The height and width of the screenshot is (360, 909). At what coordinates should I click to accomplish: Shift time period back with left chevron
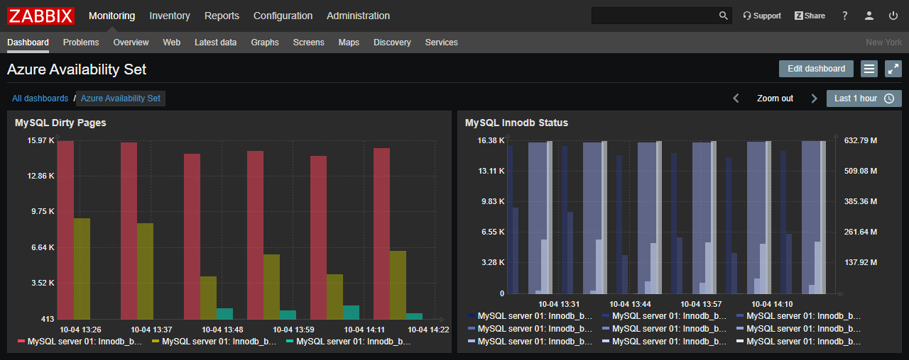click(x=736, y=99)
